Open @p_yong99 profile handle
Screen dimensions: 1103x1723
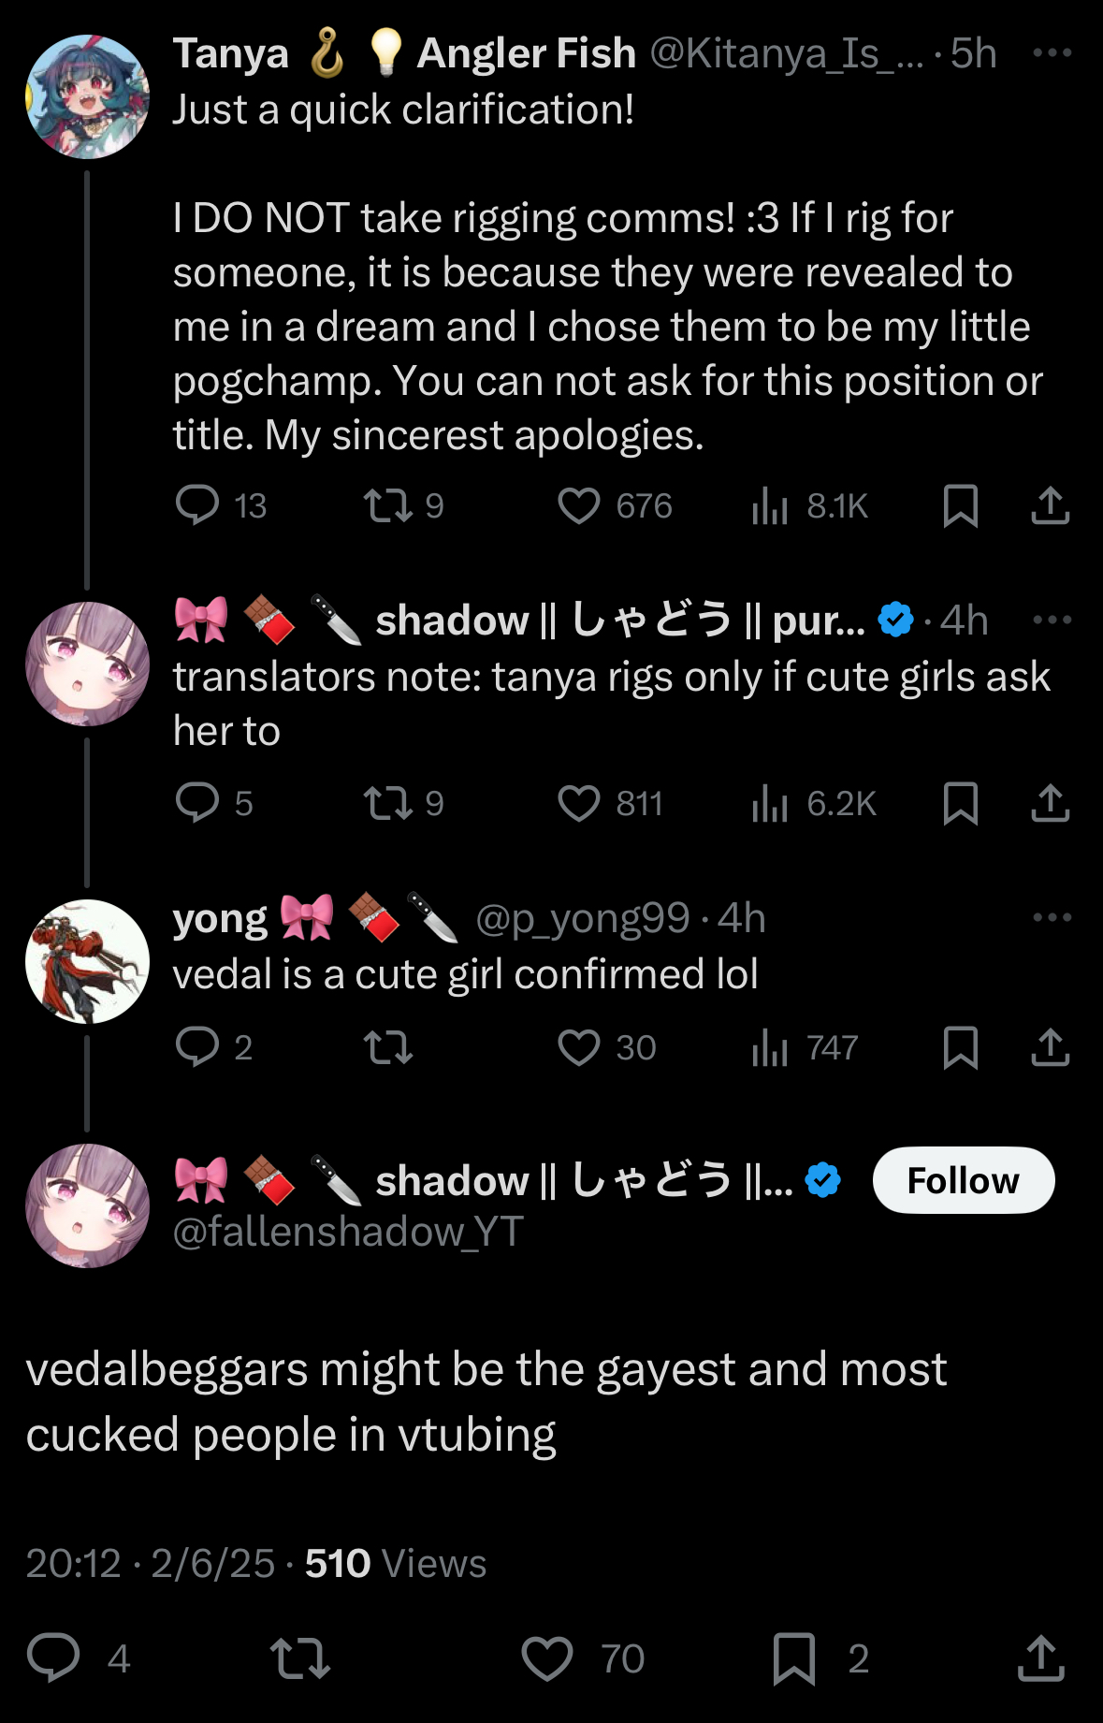tap(583, 918)
